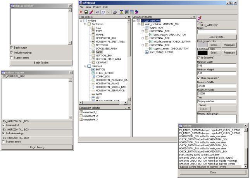Toggle Include warnings checkbox in Builder window
Viewport: 250px width, 178px height.
(3, 133)
